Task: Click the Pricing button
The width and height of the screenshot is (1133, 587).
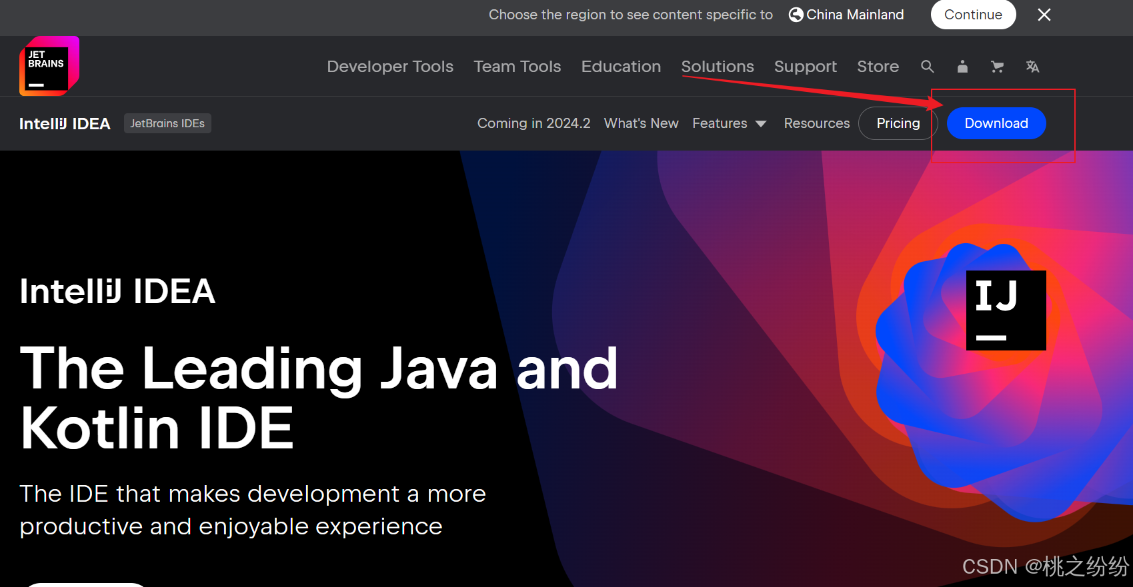Action: [x=898, y=123]
